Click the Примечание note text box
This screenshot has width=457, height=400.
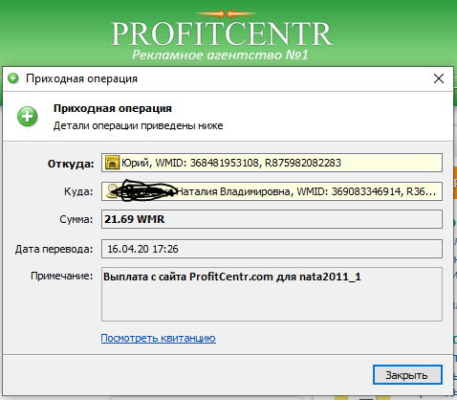[272, 294]
